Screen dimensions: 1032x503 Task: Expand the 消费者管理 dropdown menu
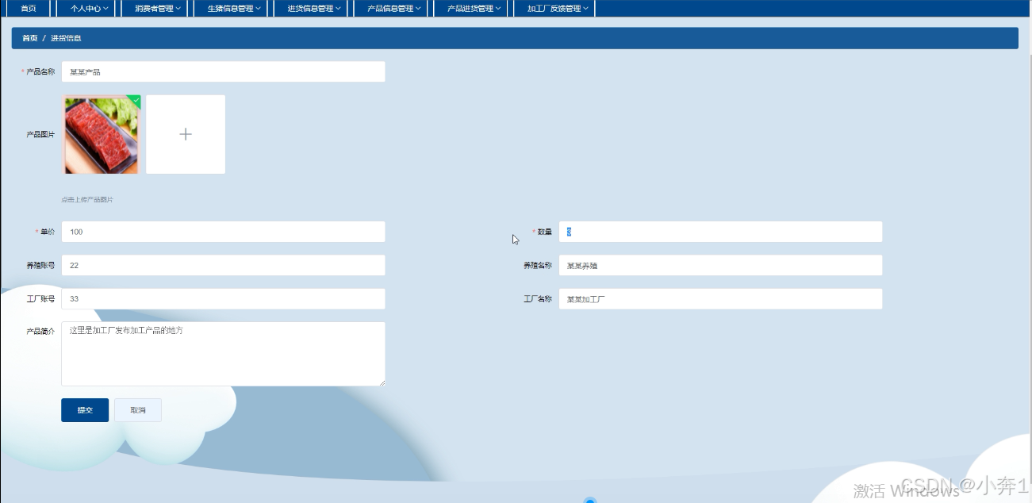point(154,9)
